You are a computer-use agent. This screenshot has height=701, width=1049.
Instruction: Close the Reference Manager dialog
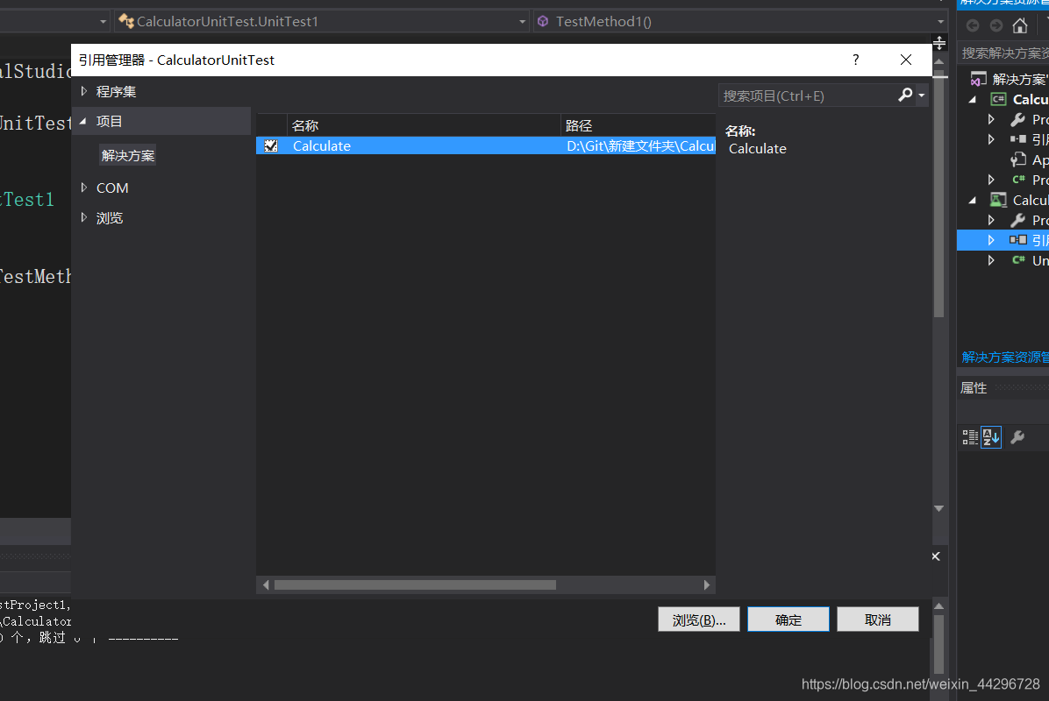click(x=906, y=60)
